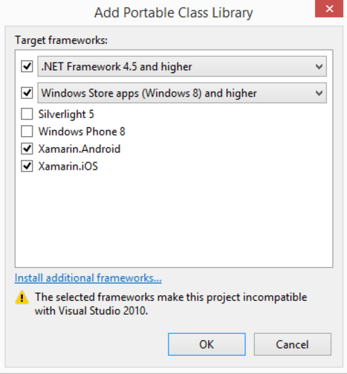Viewport: 347px width, 374px height.
Task: Confirm the dialog with OK
Action: click(x=207, y=344)
